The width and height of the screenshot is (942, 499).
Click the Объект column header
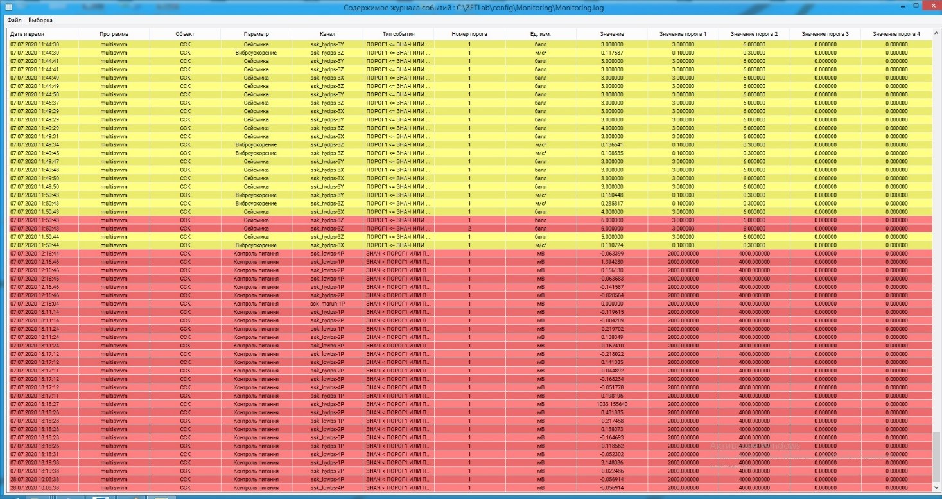tap(185, 33)
